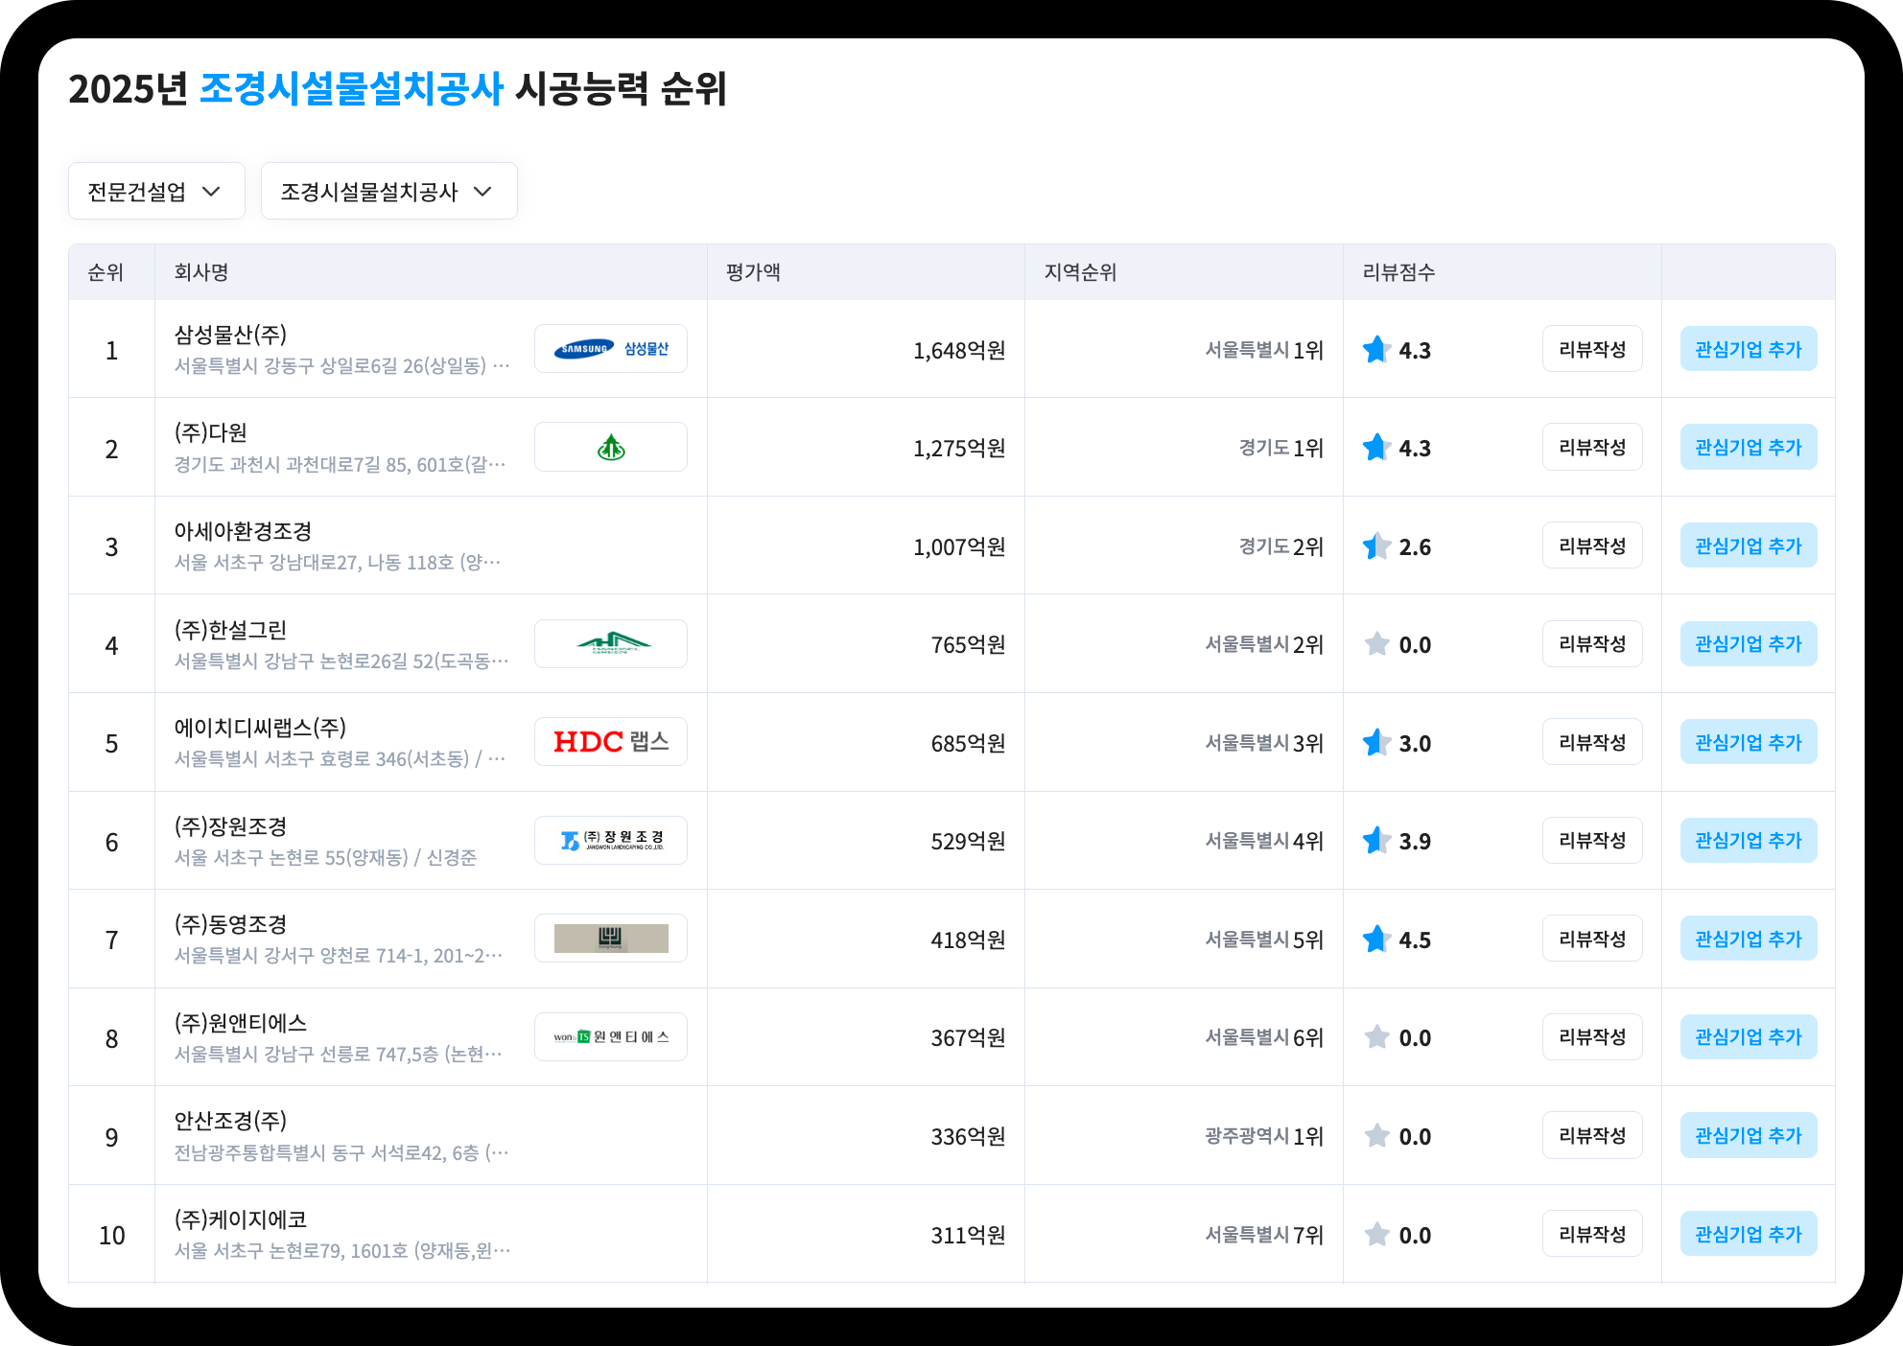Screen dimensions: 1903x1346
Task: Click the (주)한설그린 green logo
Action: pos(611,643)
